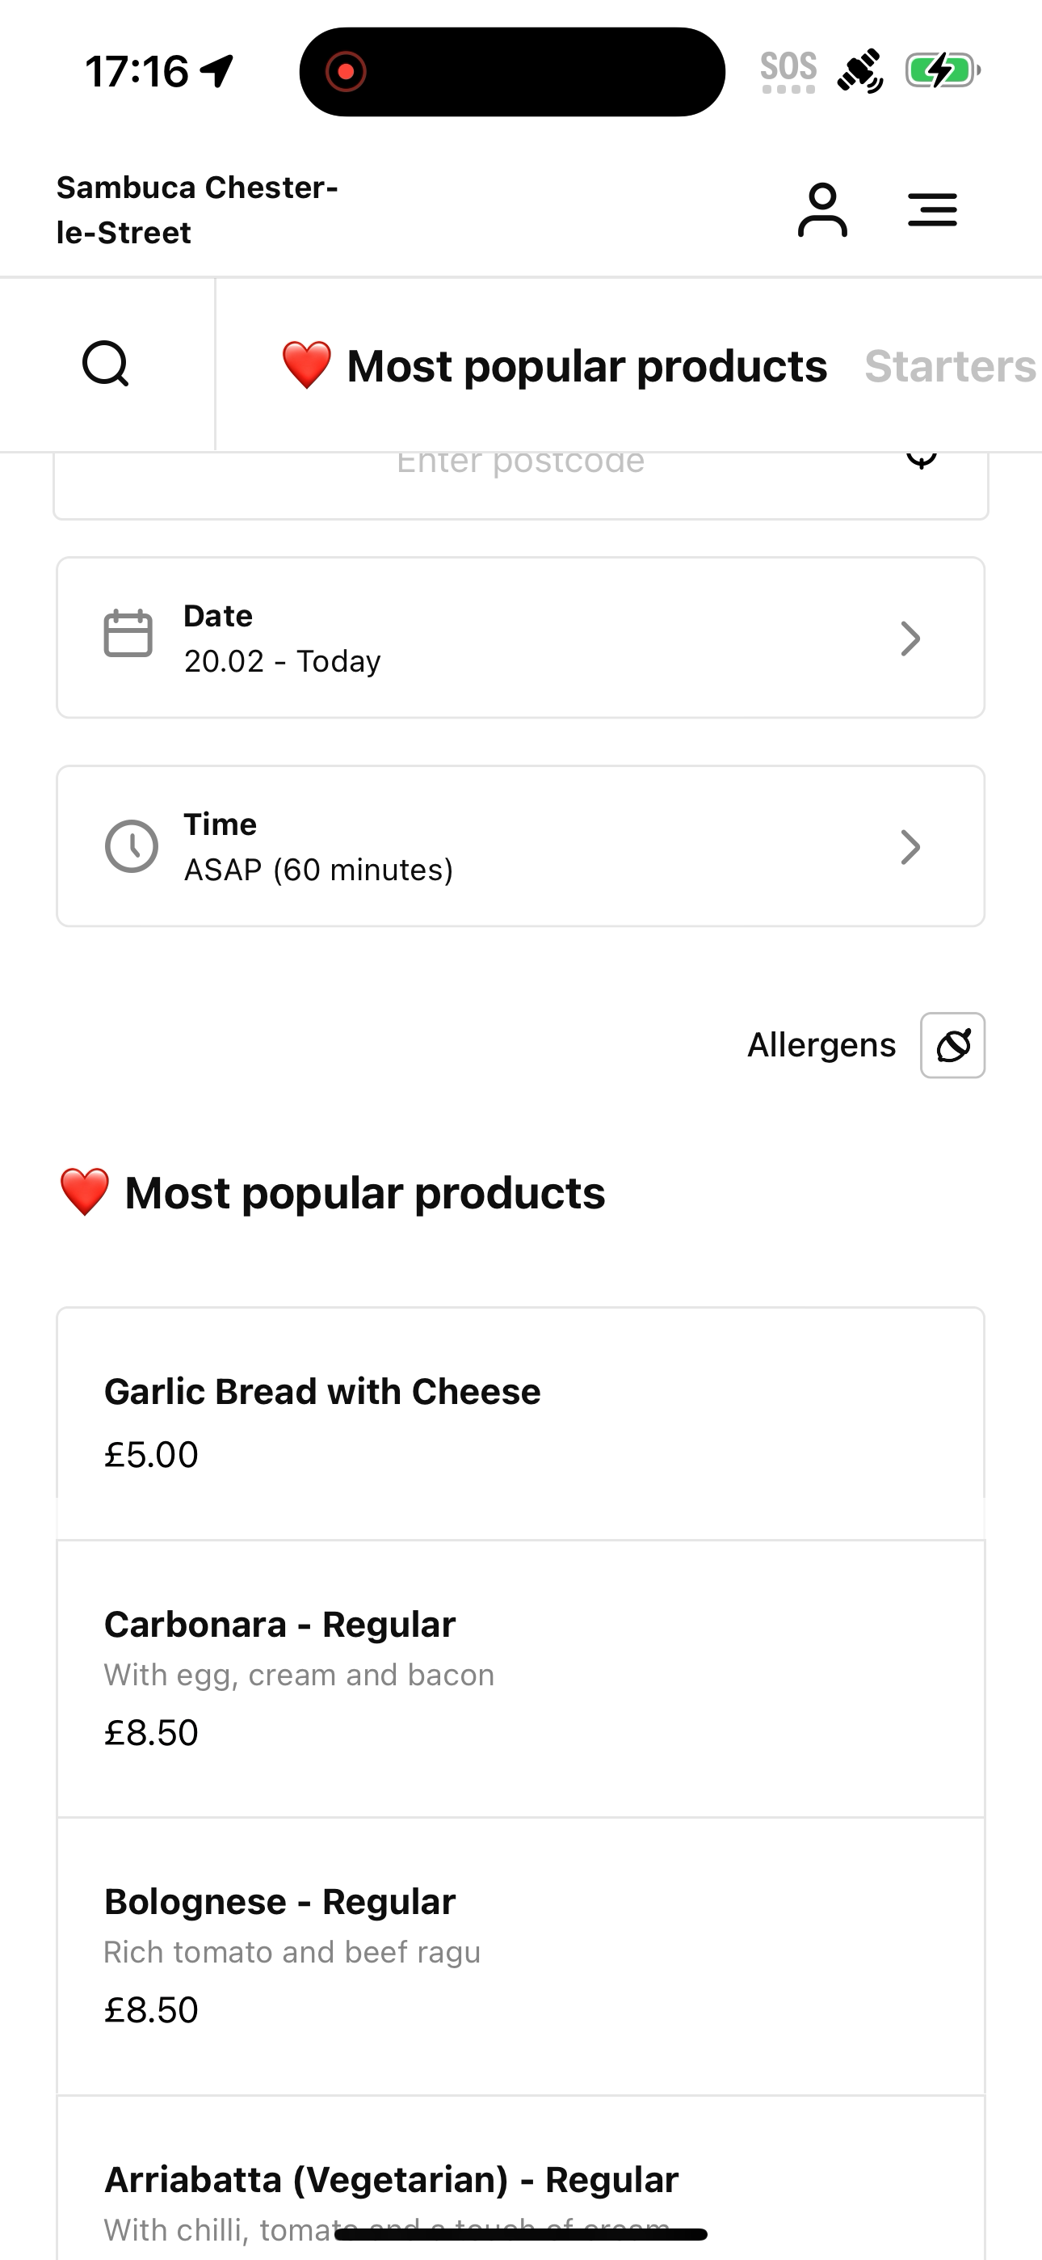Select the Most popular products tab
This screenshot has width=1042, height=2260.
[553, 366]
